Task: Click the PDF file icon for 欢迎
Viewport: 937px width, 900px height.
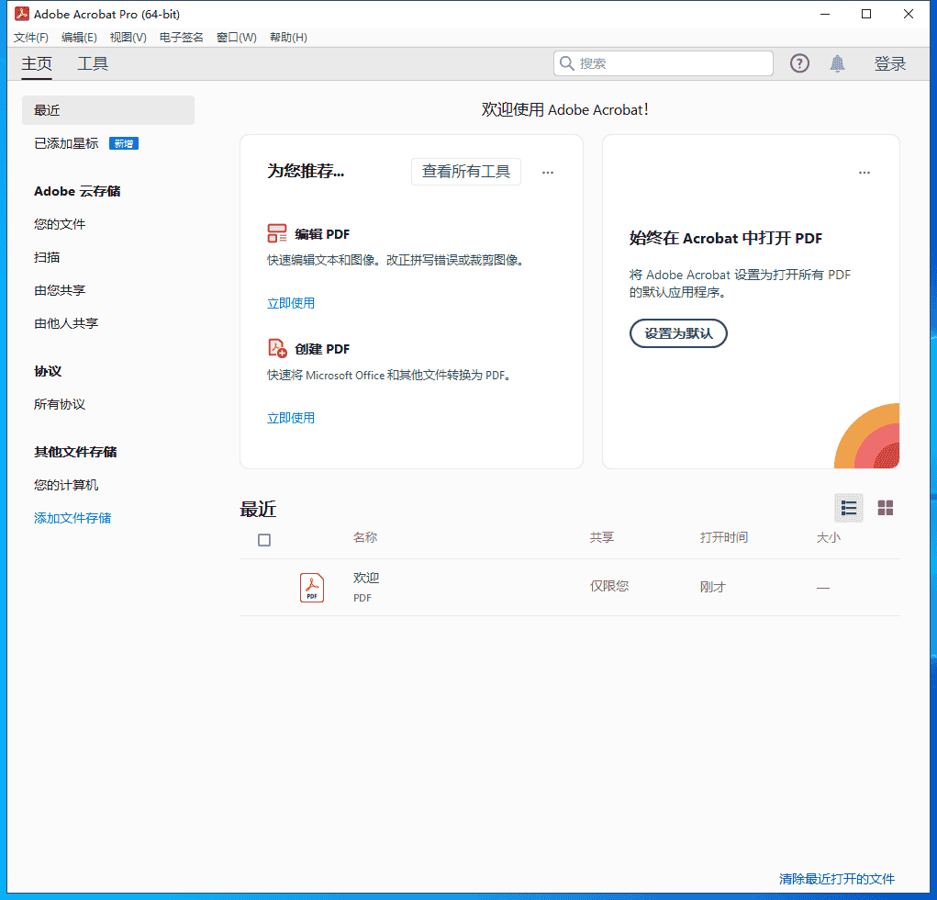Action: pos(312,587)
